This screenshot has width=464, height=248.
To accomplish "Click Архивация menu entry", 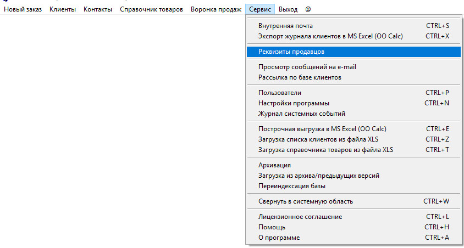I will (x=274, y=165).
